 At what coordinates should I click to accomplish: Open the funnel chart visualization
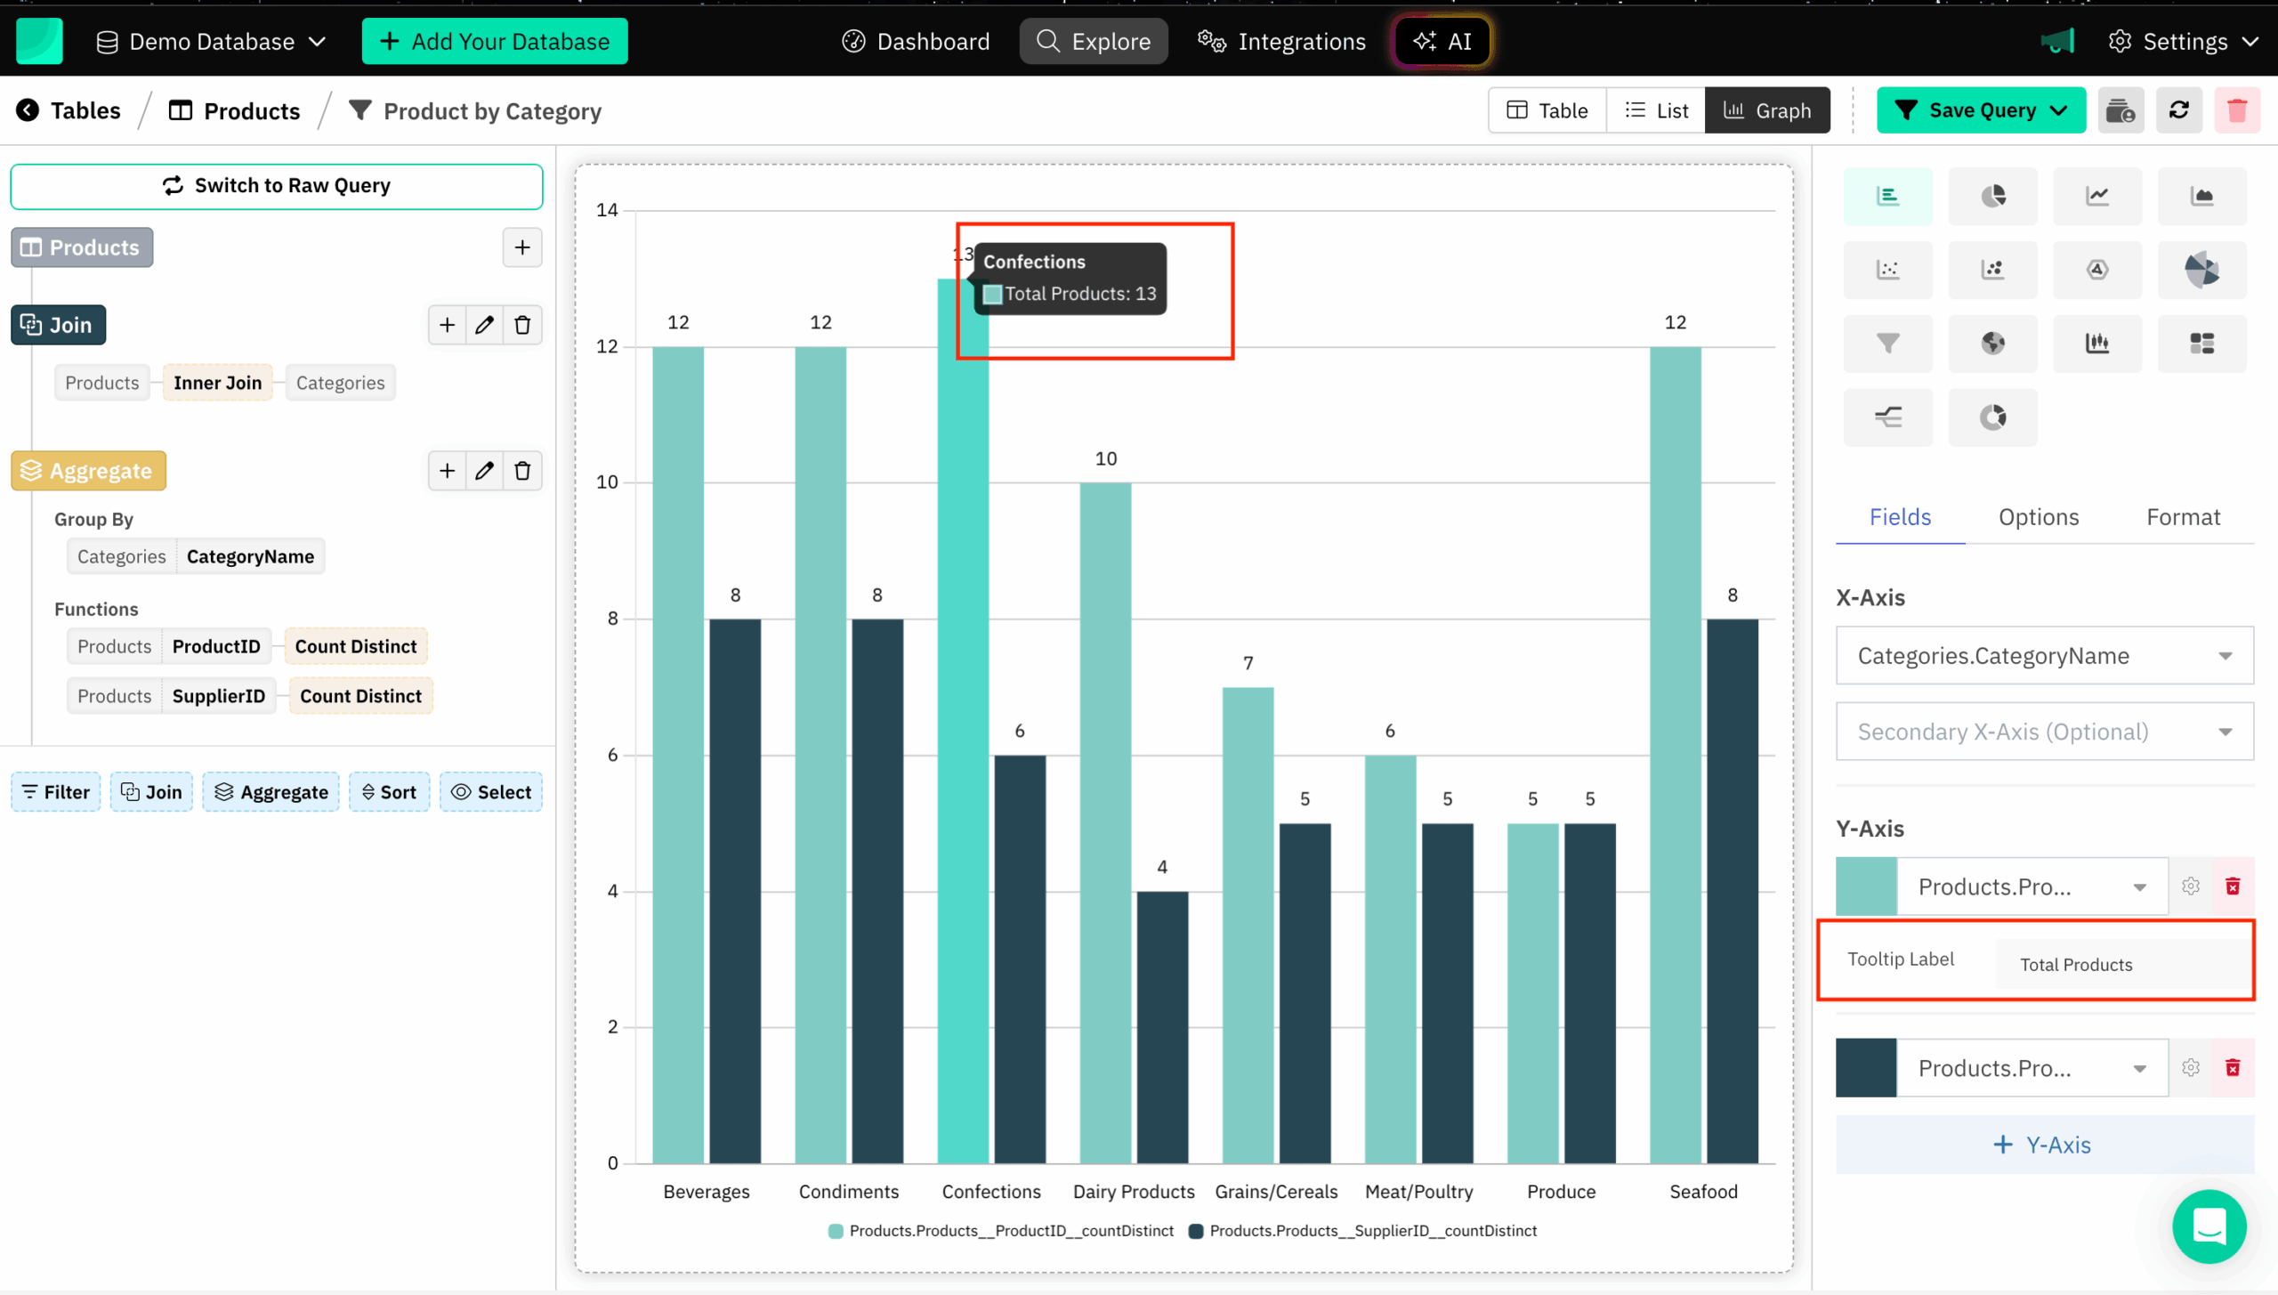1888,343
